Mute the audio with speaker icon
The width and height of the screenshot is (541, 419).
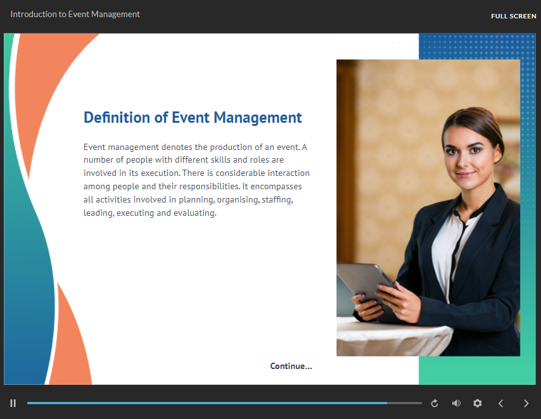pyautogui.click(x=456, y=403)
